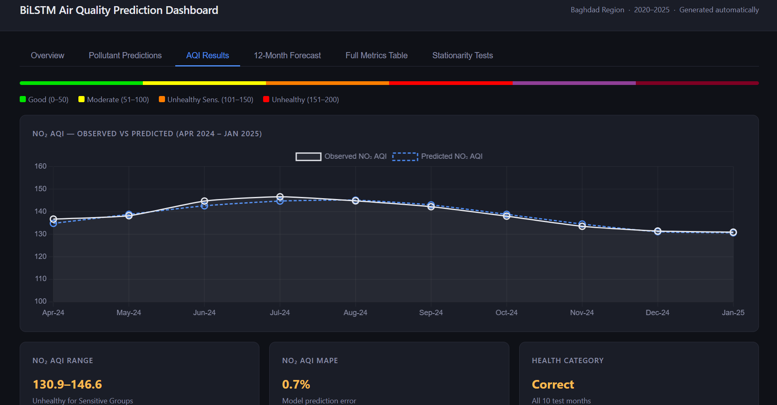The image size is (777, 405).
Task: Click the Apr-24 predicted data point
Action: 53,224
